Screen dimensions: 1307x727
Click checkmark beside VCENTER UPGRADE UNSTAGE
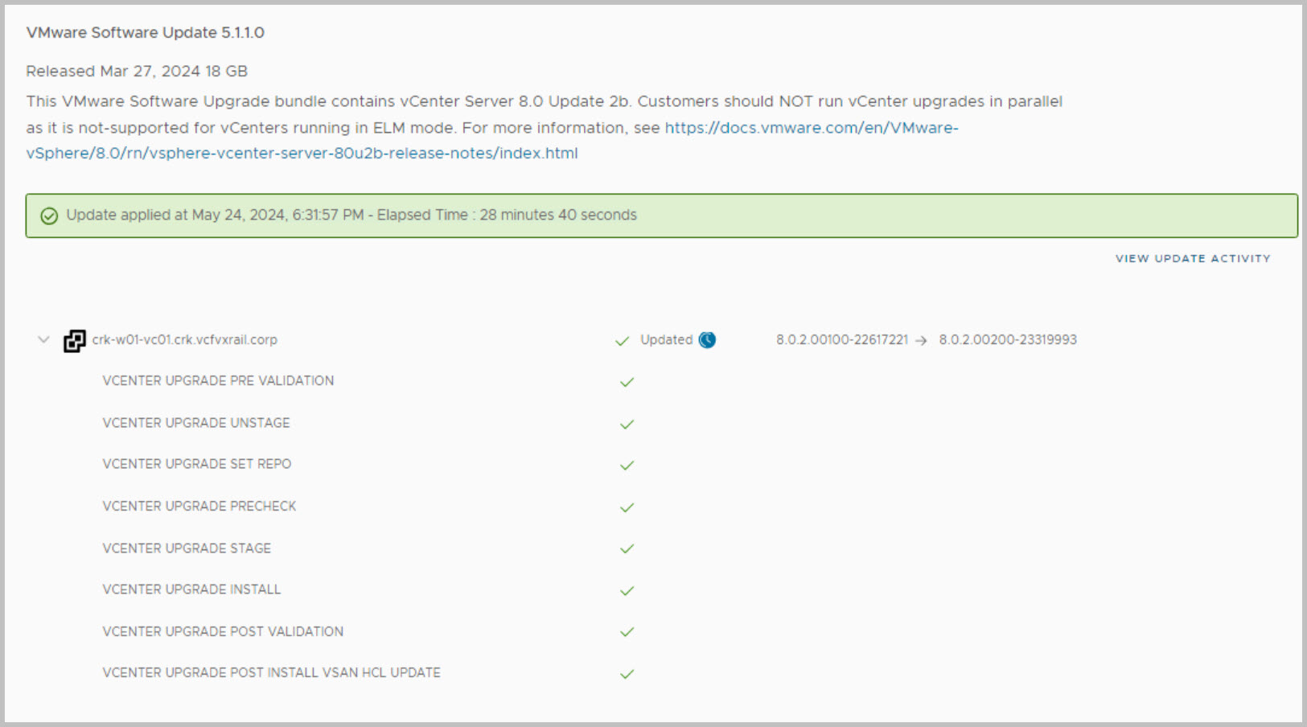[627, 424]
